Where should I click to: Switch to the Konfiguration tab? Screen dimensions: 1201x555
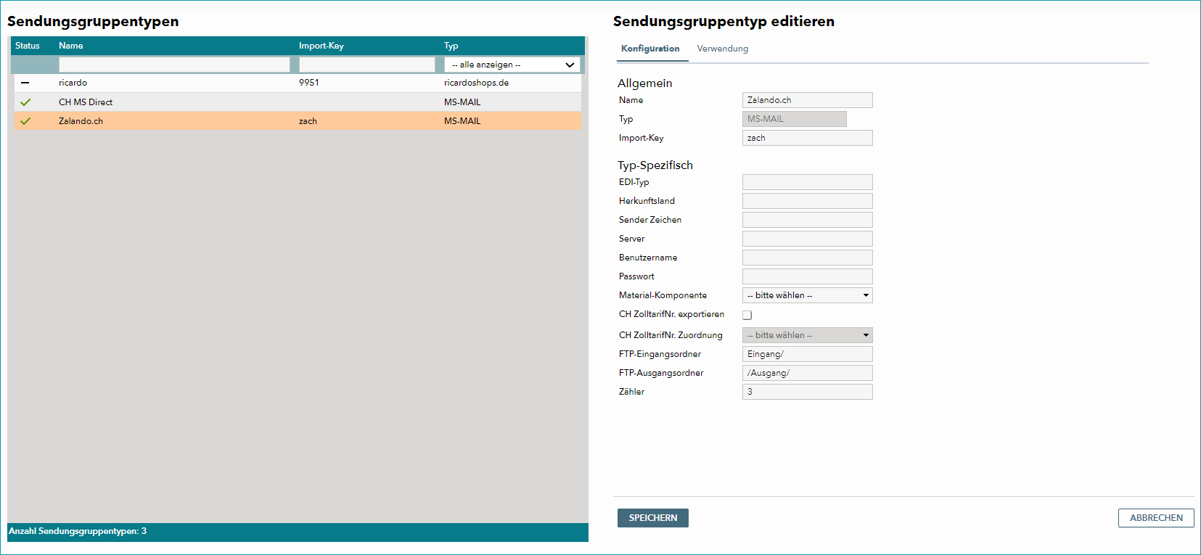[650, 49]
